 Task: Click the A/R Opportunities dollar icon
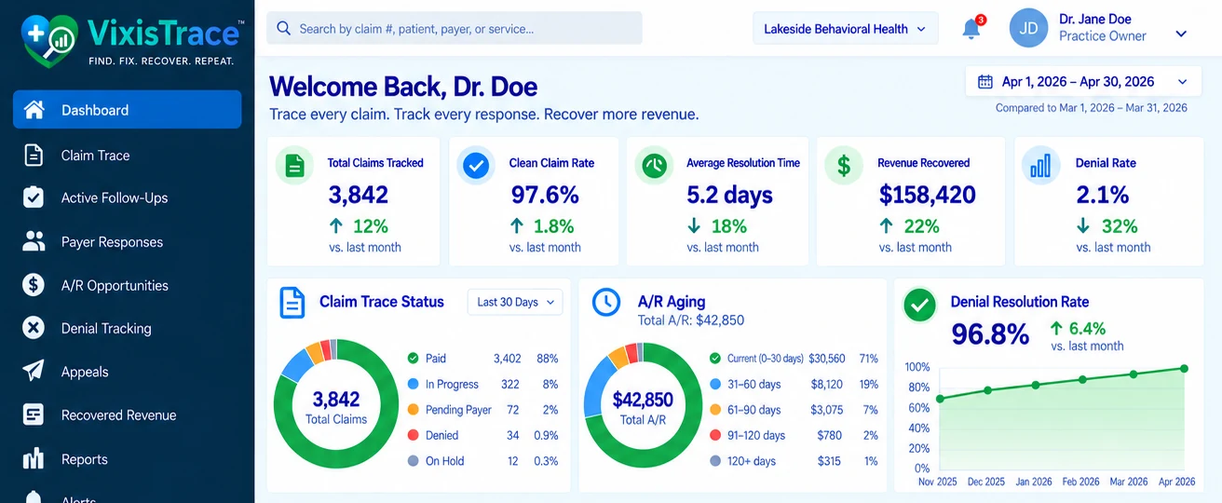34,285
